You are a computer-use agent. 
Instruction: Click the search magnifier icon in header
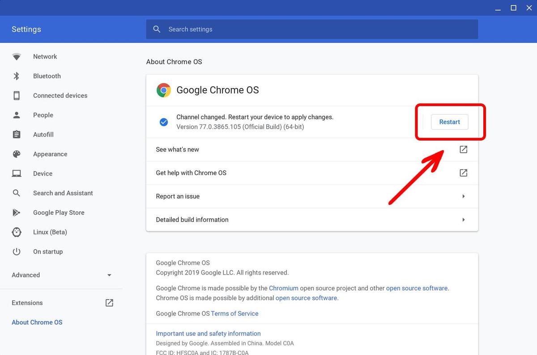tap(157, 29)
